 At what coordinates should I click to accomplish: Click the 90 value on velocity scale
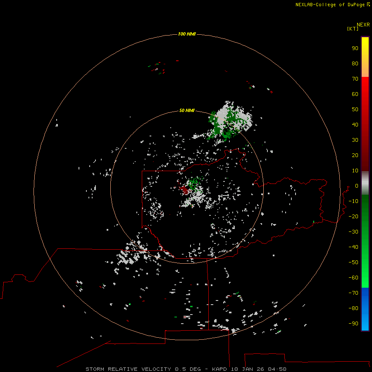[355, 48]
